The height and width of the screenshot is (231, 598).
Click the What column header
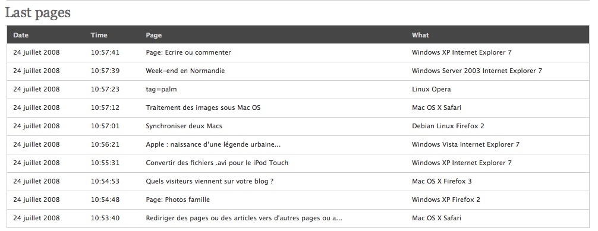pyautogui.click(x=420, y=35)
